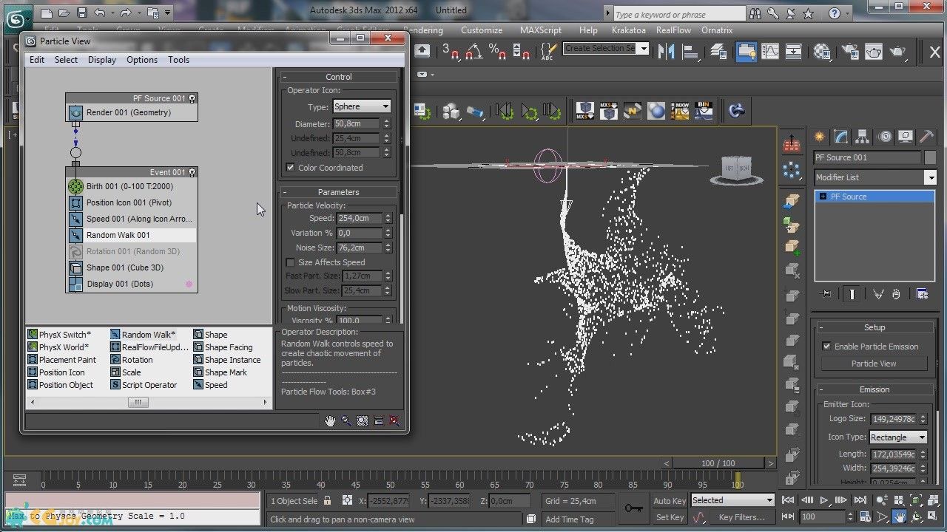This screenshot has height=532, width=947.
Task: Click the Particle View button
Action: tap(874, 364)
